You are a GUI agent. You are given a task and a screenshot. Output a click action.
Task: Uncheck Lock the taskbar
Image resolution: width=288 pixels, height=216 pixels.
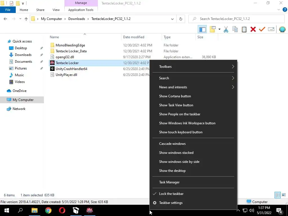(193, 194)
